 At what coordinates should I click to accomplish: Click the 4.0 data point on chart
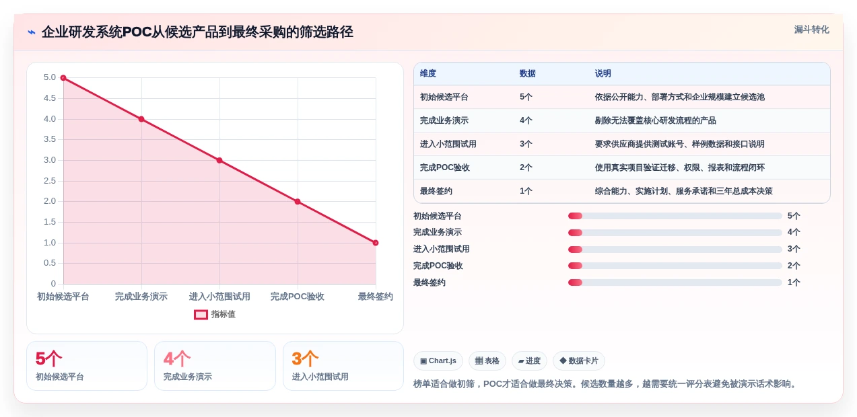click(x=141, y=119)
